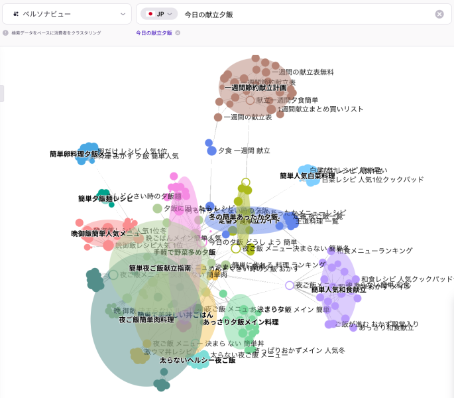
Task: Expand the collapsed side panel handle on left edge
Action: click(2, 94)
